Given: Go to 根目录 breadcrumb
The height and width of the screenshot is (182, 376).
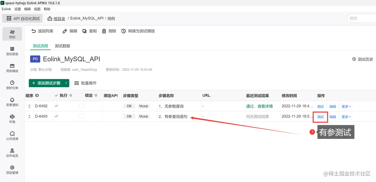Looking at the screenshot, I should [x=59, y=18].
